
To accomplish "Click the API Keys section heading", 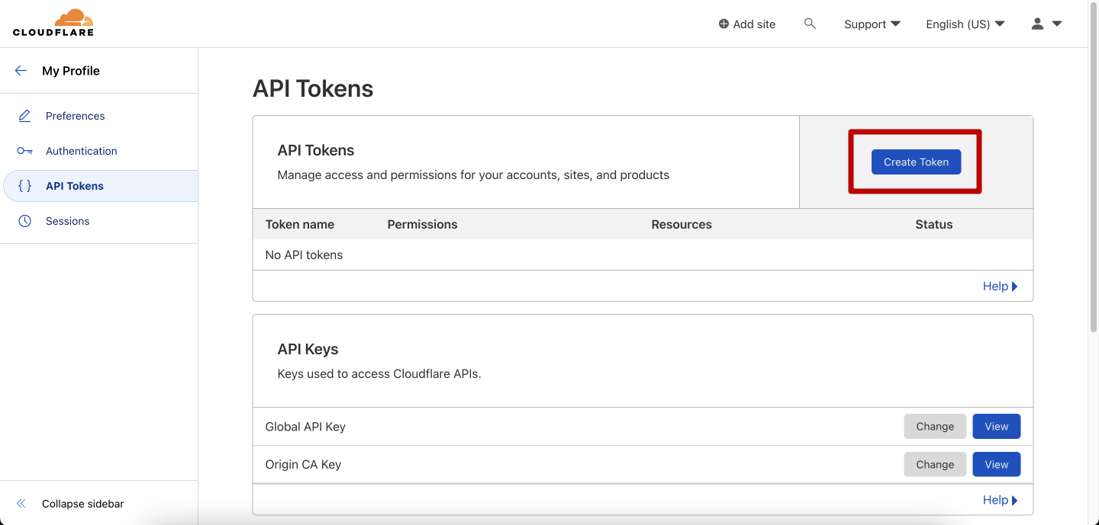I will point(308,349).
